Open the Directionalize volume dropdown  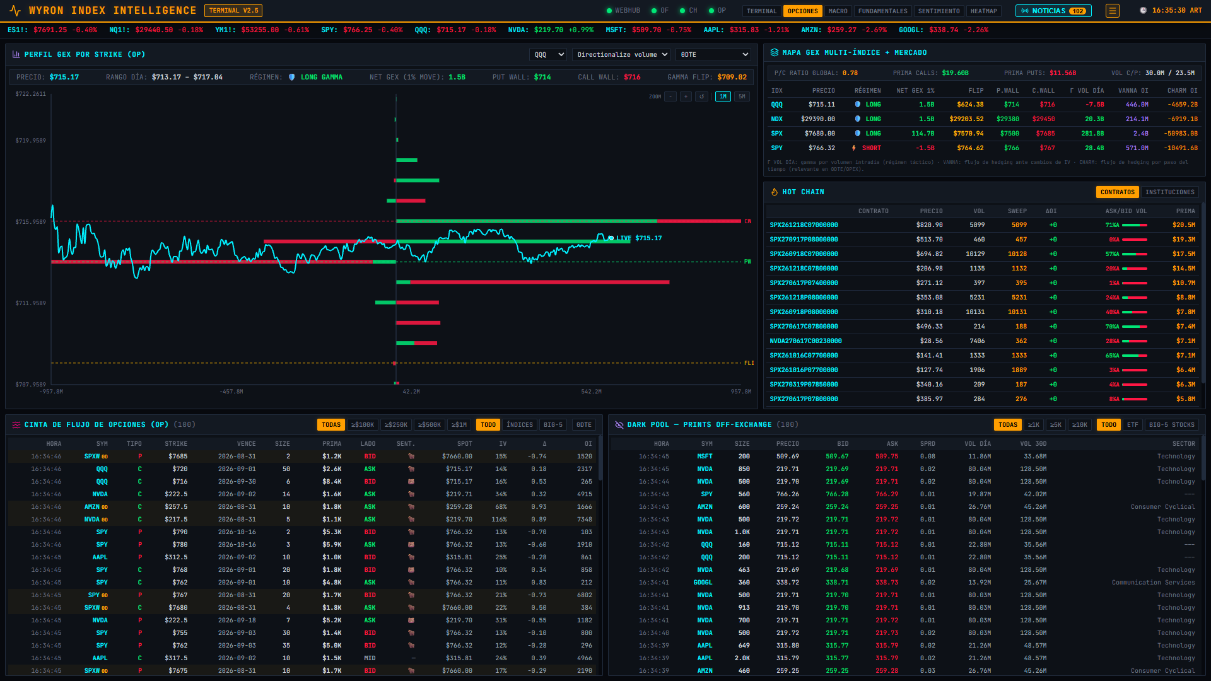click(621, 55)
